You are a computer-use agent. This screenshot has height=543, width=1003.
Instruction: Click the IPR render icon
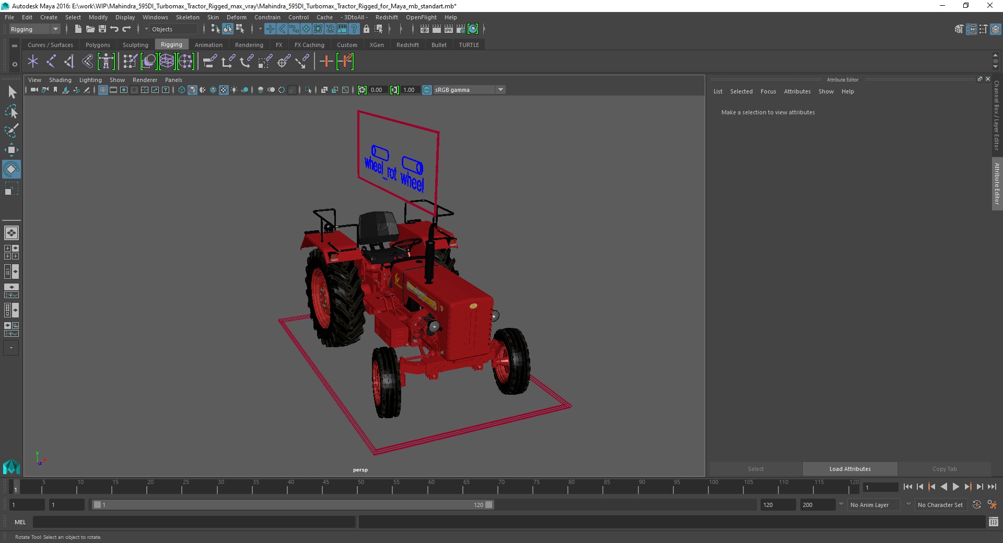point(449,29)
